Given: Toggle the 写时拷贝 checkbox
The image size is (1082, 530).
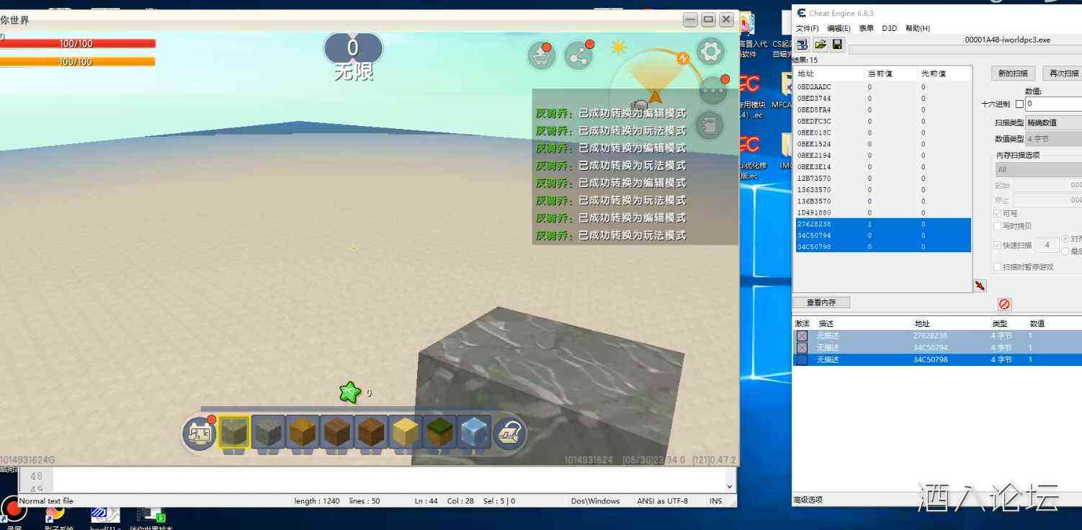Looking at the screenshot, I should tap(997, 226).
